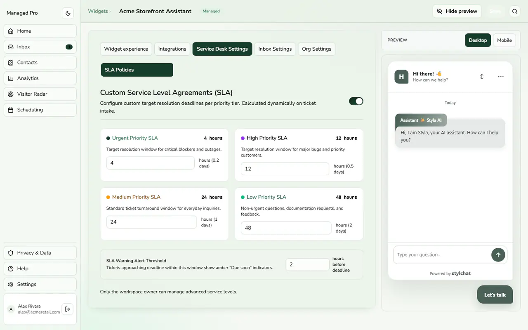Open Privacy & Data via its shield icon
The image size is (528, 330).
11,253
